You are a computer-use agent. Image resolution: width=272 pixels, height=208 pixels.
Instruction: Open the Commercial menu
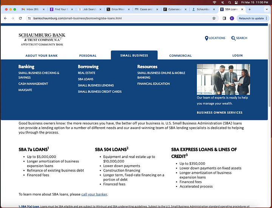181,56
